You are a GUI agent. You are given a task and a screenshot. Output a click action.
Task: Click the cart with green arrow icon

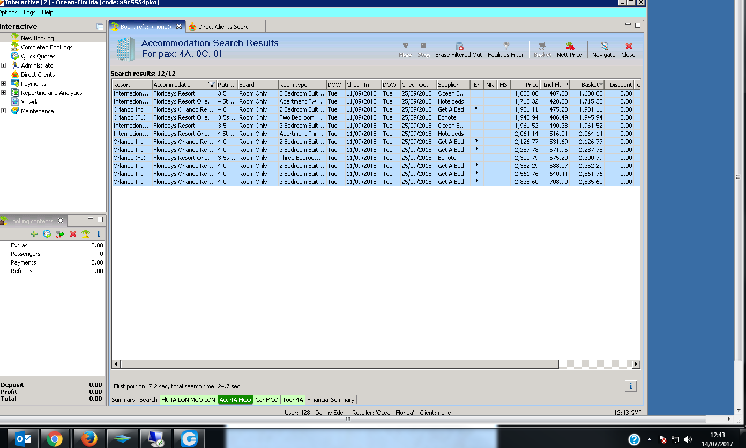coord(60,234)
